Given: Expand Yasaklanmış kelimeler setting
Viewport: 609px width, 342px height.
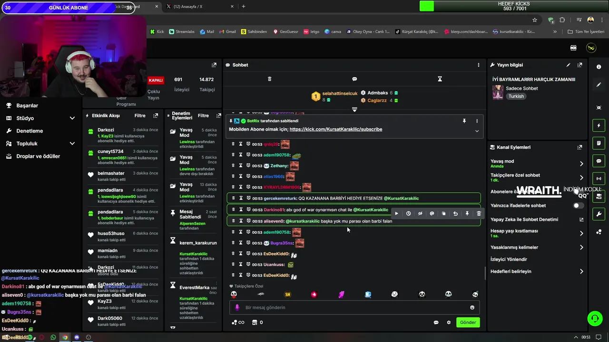Looking at the screenshot, I should tap(581, 247).
